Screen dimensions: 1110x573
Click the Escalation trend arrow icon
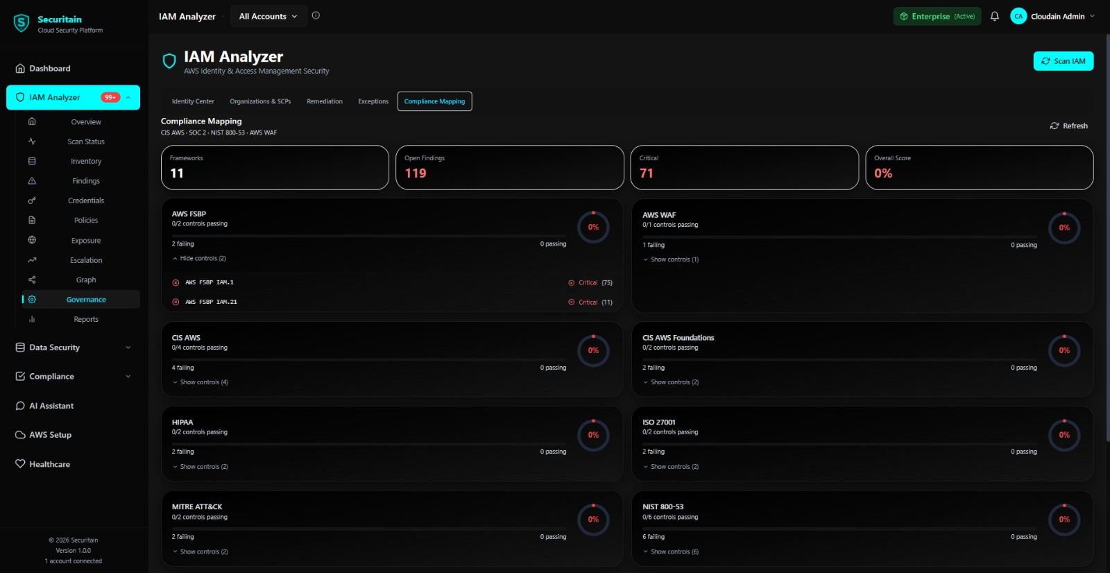(x=32, y=260)
